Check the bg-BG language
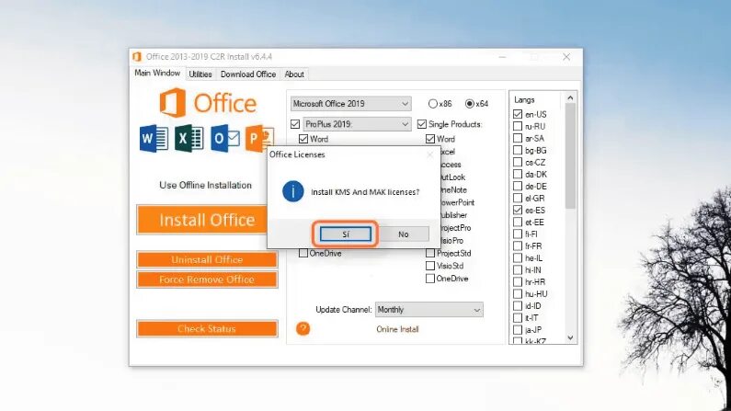Viewport: 731px width, 411px height. pyautogui.click(x=518, y=151)
